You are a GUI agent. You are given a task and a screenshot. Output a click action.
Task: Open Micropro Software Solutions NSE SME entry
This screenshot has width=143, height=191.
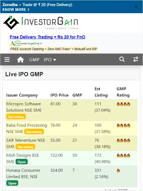click(x=24, y=107)
